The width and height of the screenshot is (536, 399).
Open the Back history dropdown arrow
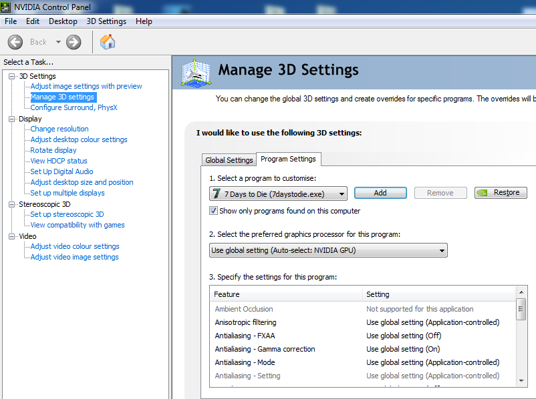(x=58, y=42)
